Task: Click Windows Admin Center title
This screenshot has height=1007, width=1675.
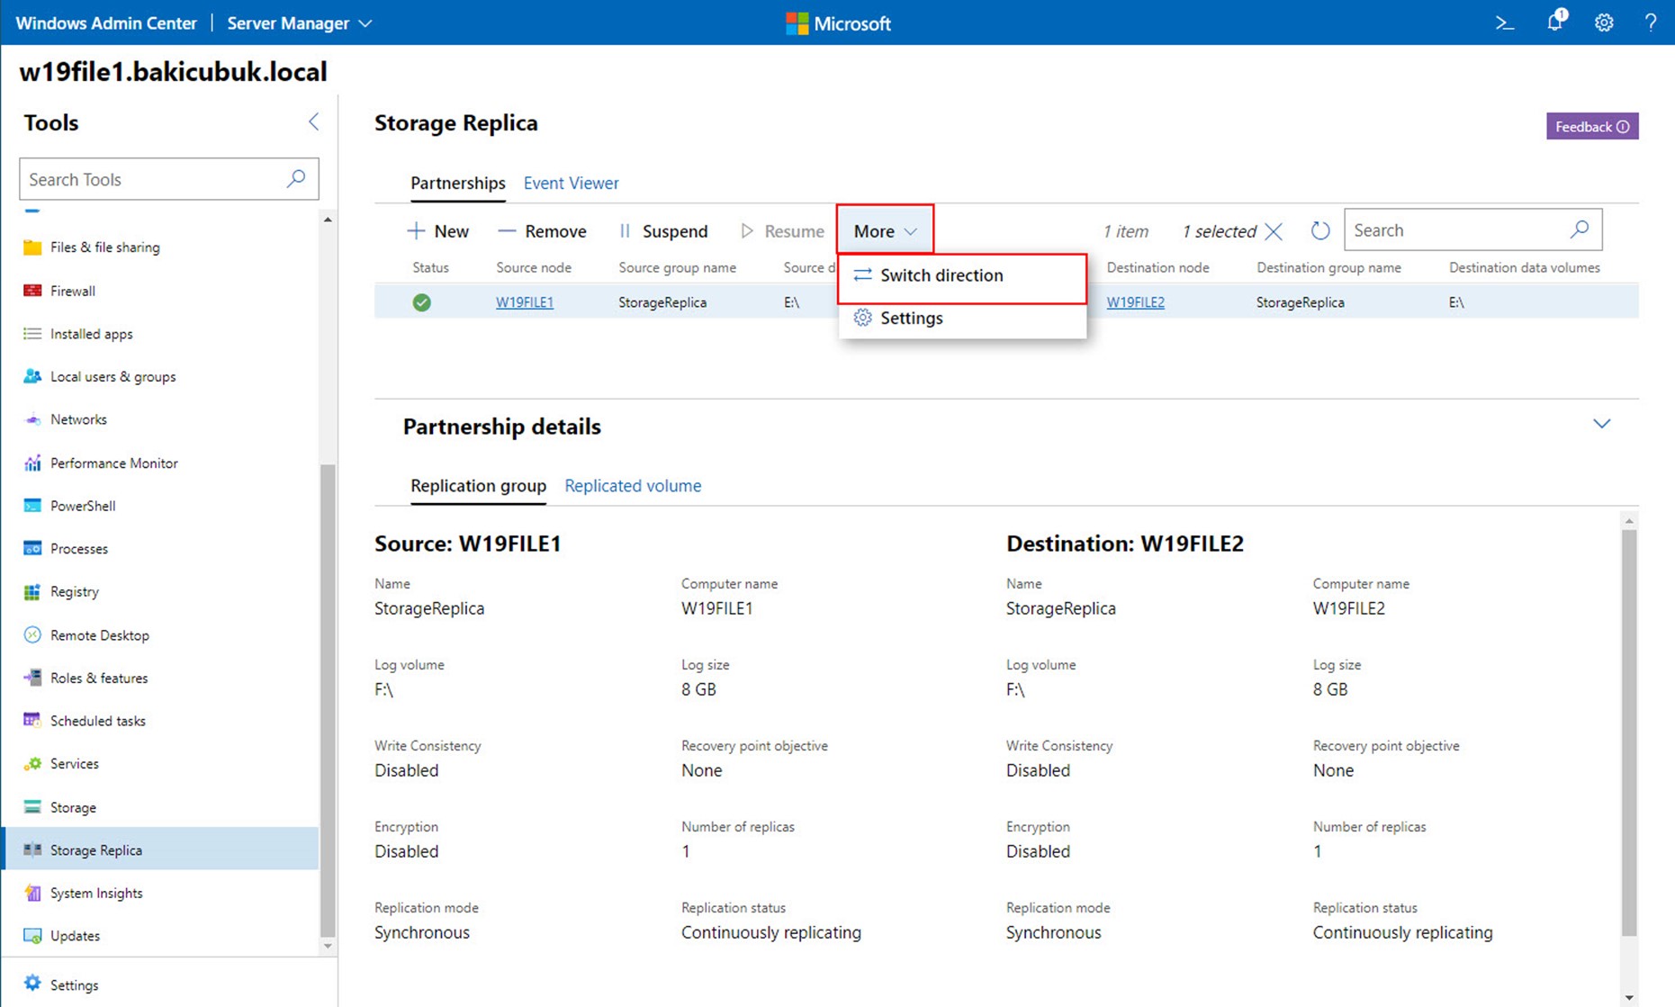Action: pyautogui.click(x=105, y=23)
